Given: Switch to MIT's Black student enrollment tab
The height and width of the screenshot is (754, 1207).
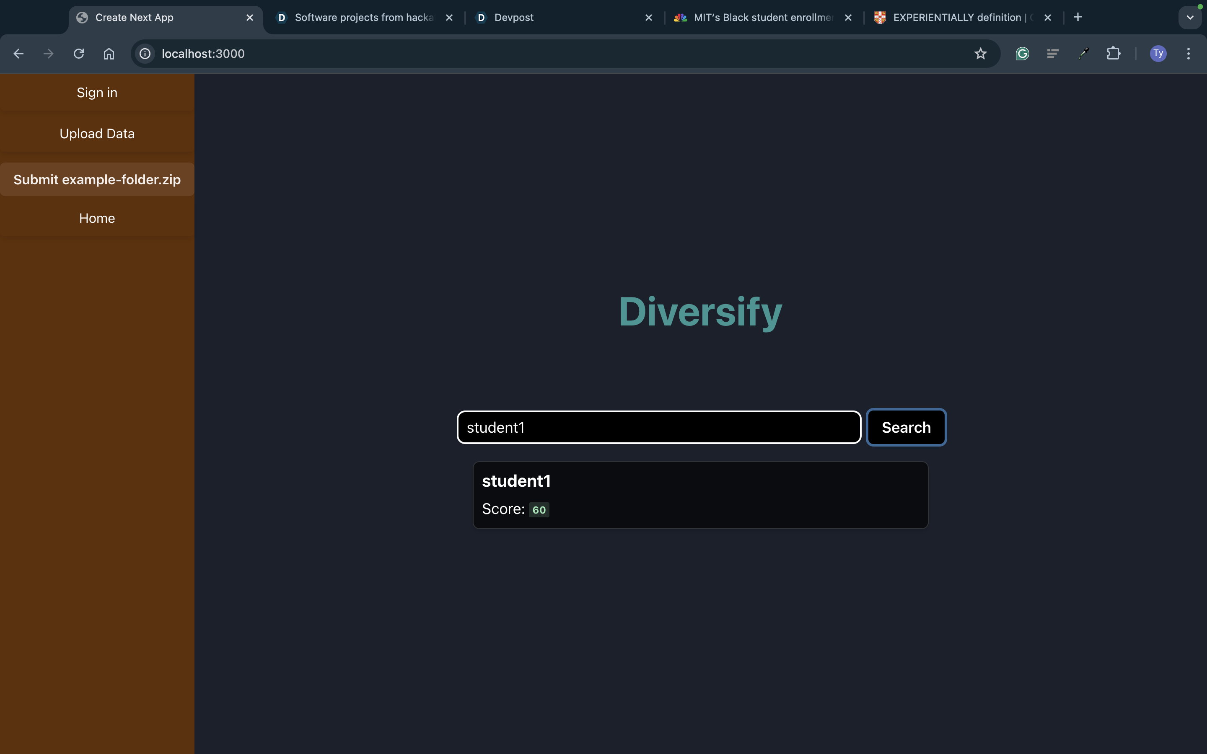Looking at the screenshot, I should [758, 18].
